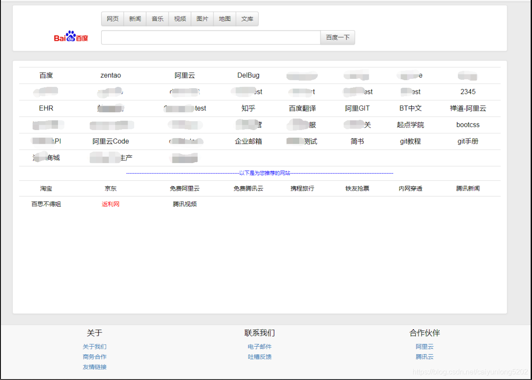This screenshot has width=532, height=380.
Task: Click the 合作伙伴 footer heading
Action: [425, 333]
